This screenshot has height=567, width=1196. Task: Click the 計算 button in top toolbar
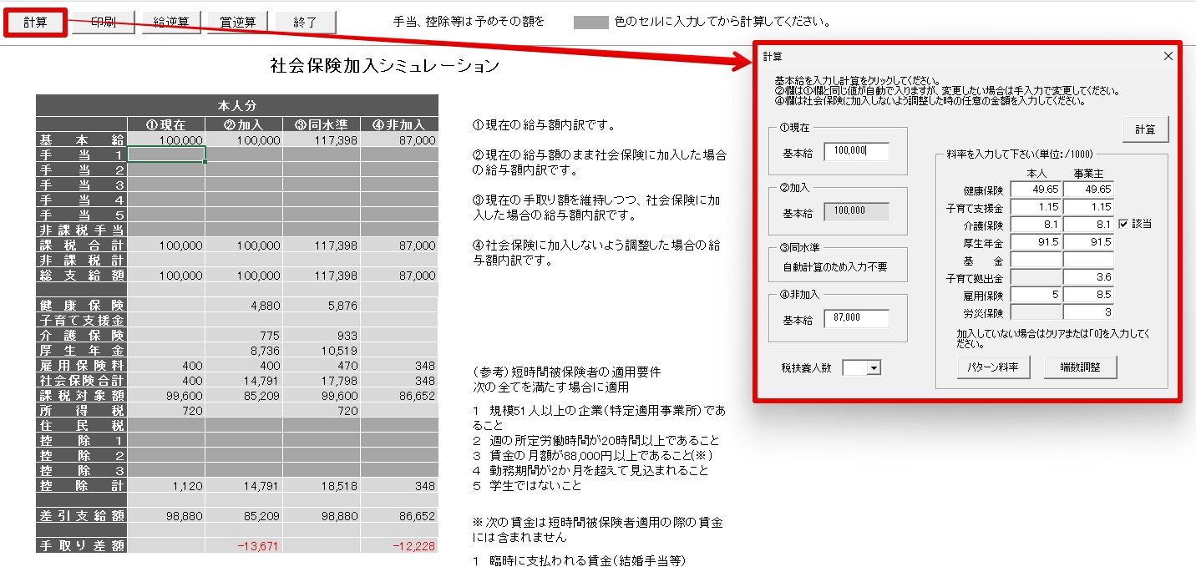point(35,23)
